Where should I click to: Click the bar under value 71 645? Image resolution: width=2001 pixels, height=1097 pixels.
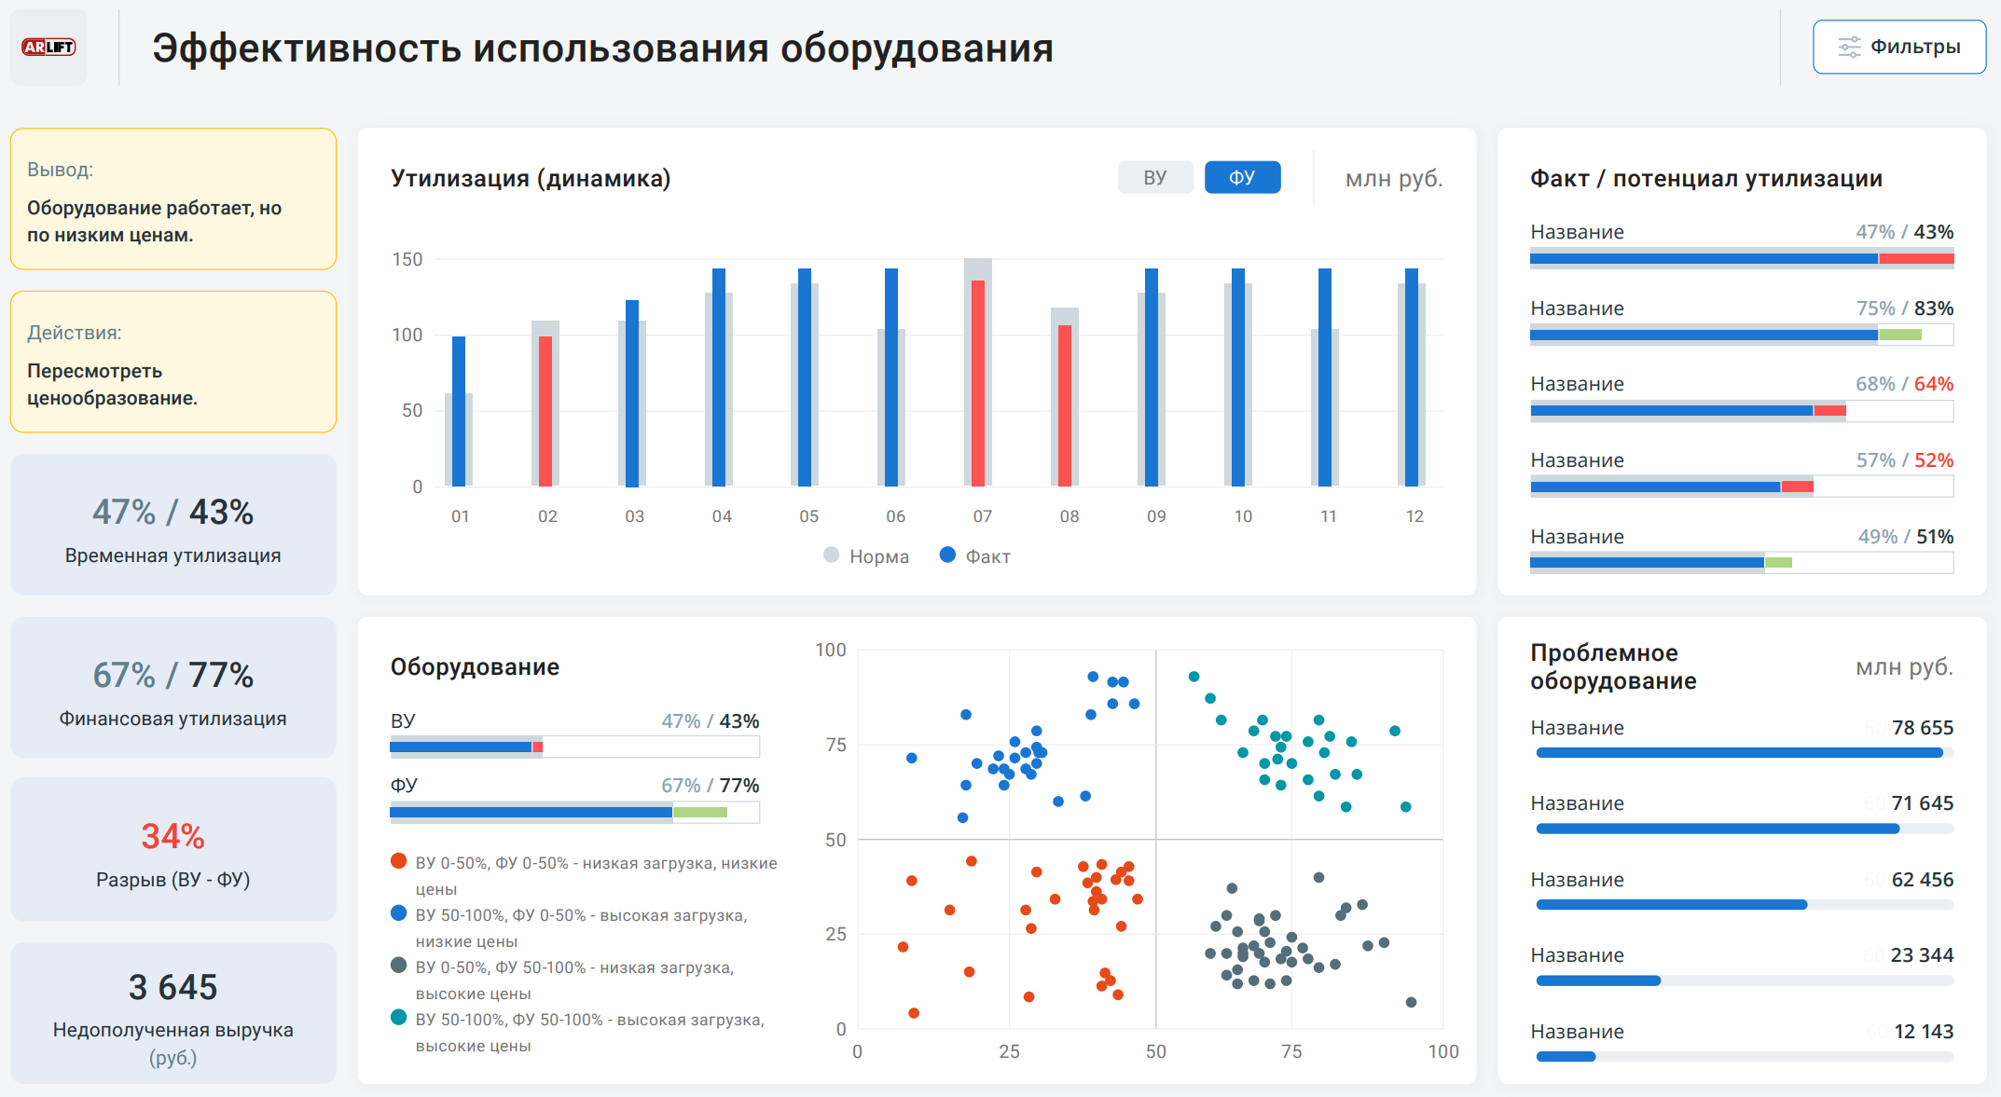[1745, 829]
